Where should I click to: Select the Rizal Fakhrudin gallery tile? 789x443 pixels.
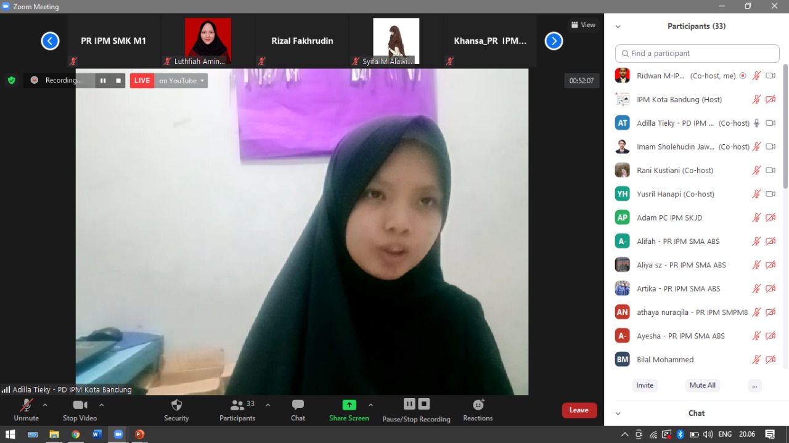coord(303,41)
